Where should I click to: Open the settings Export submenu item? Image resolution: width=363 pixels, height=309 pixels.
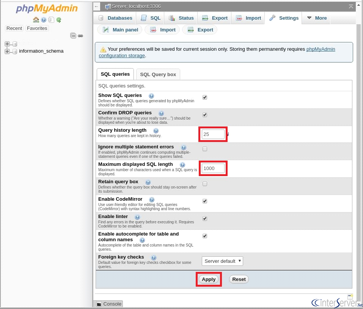[x=200, y=30]
